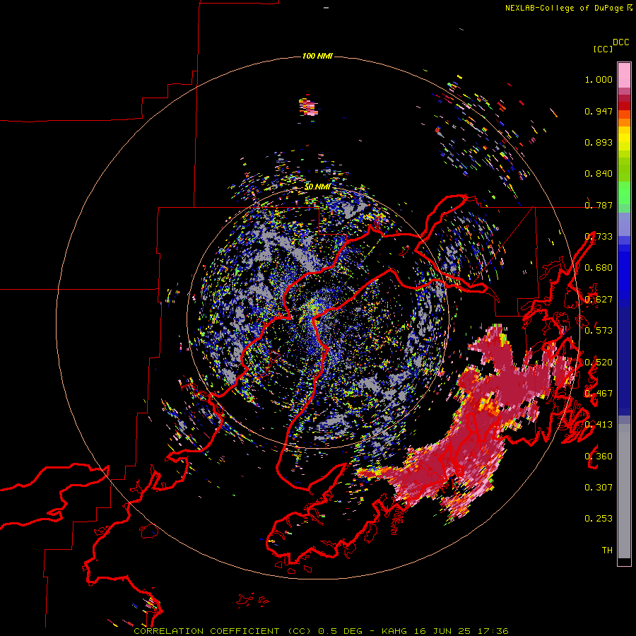636x636 pixels.
Task: Click the 0.253 scale value
Action: pos(599,519)
